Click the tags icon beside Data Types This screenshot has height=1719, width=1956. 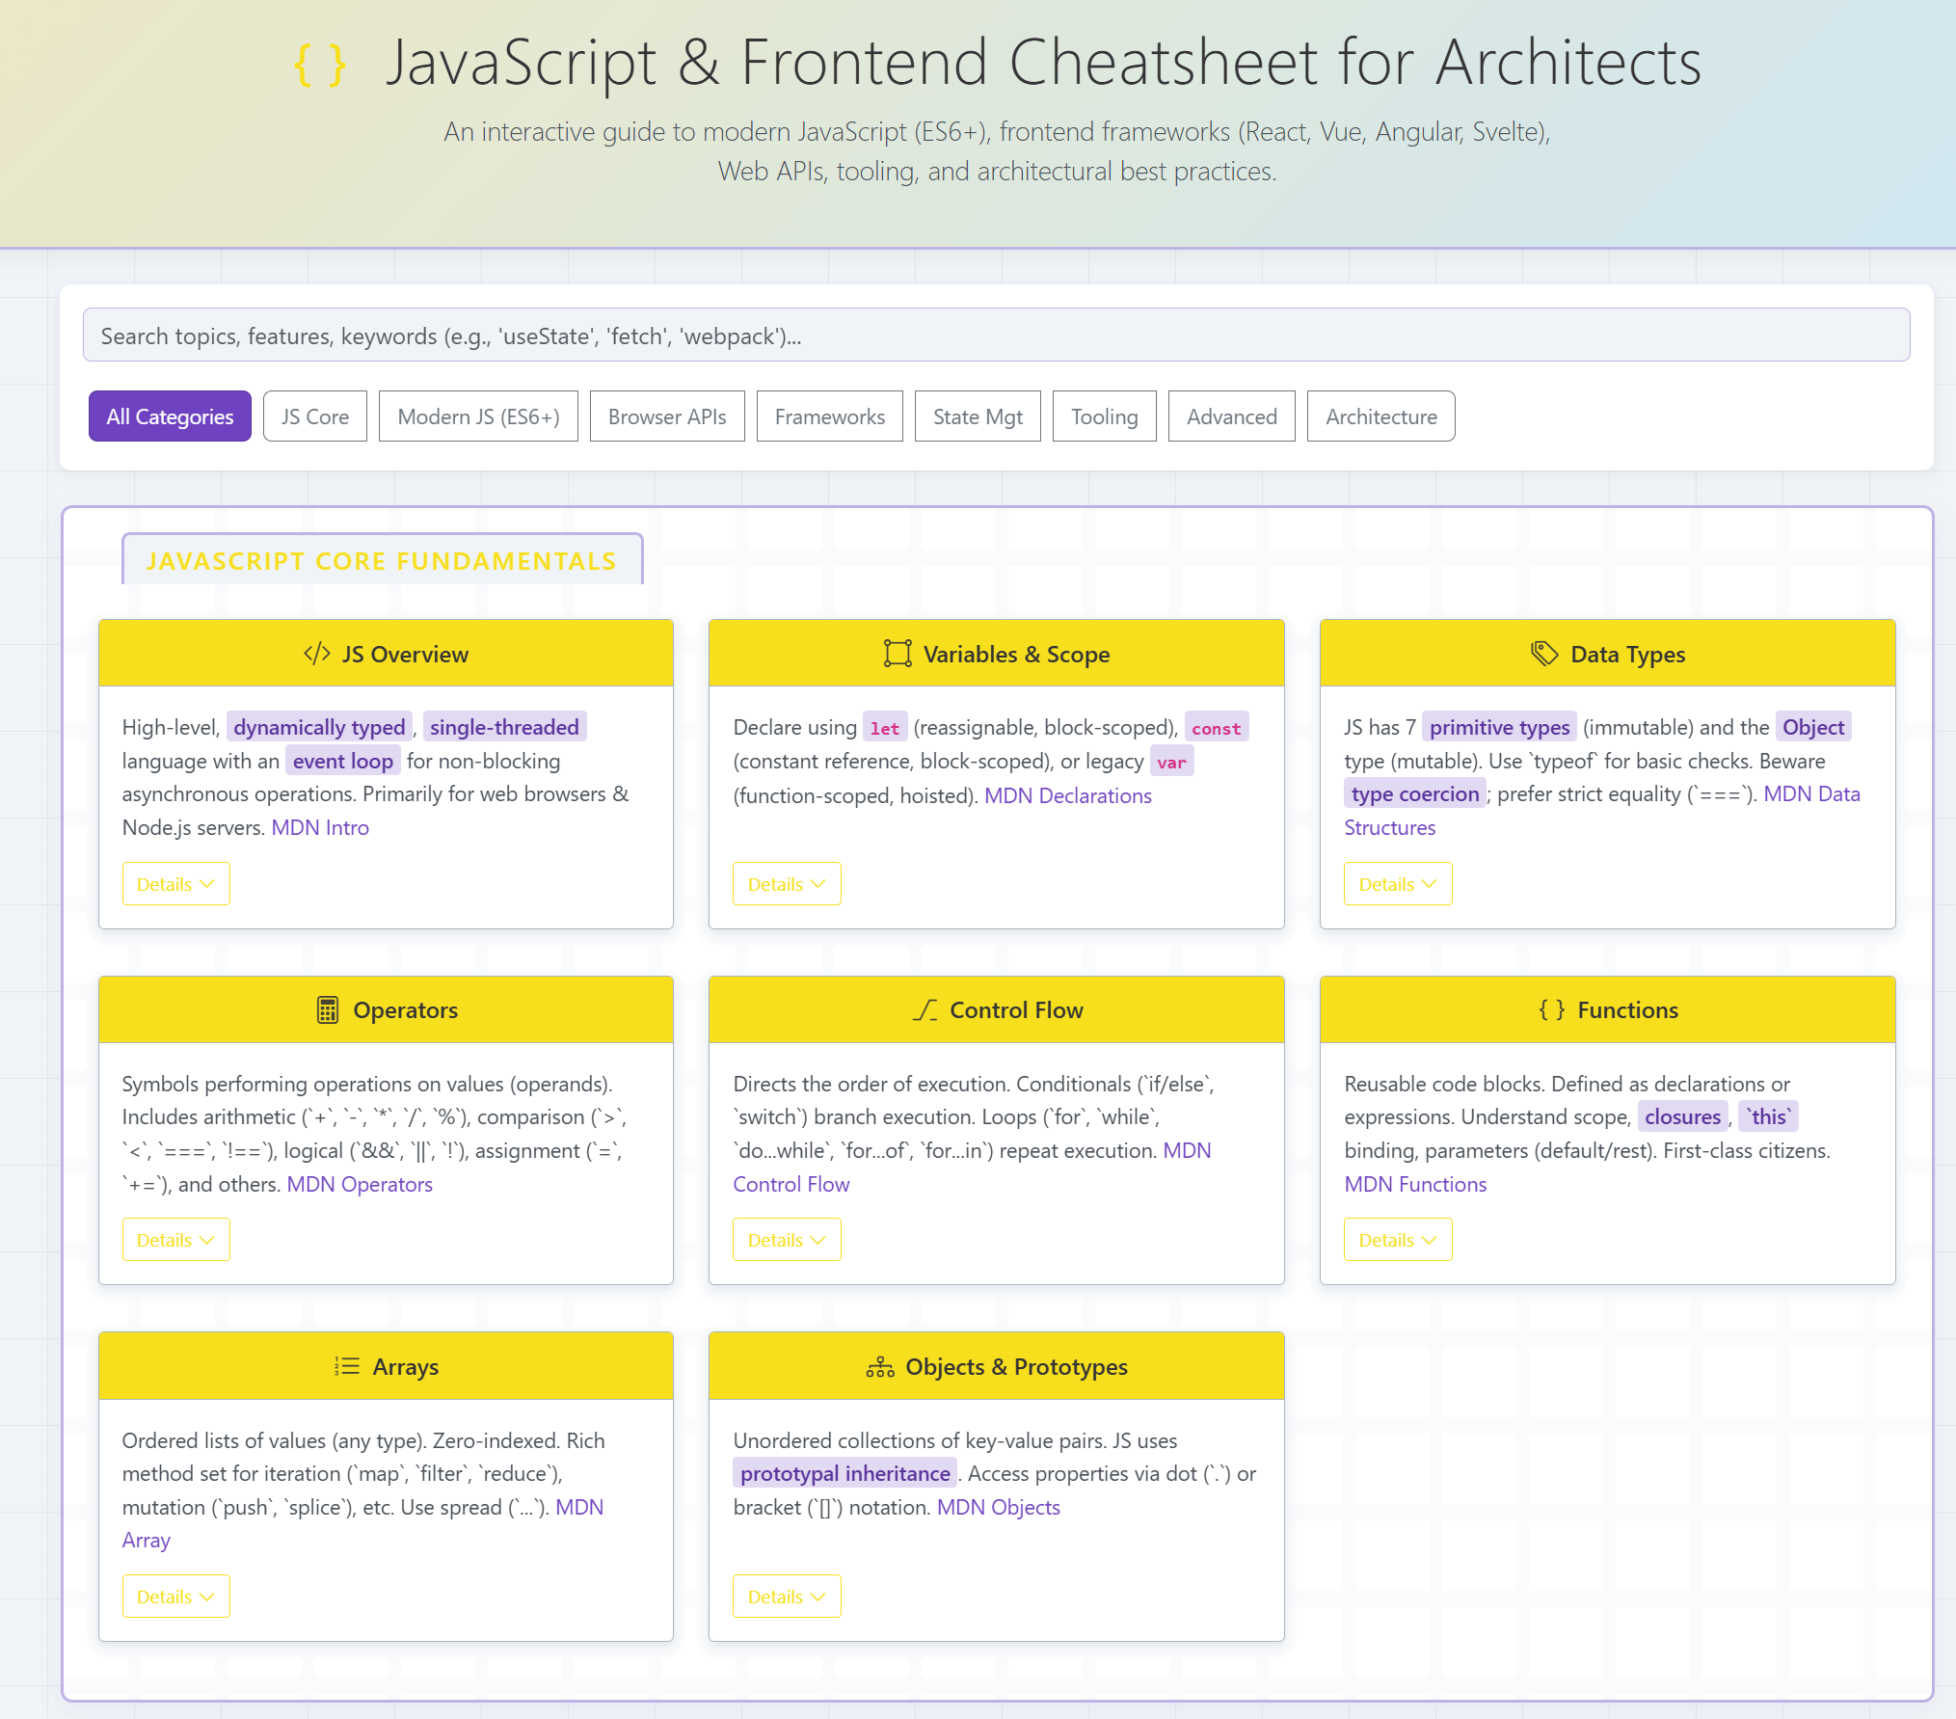(x=1544, y=654)
